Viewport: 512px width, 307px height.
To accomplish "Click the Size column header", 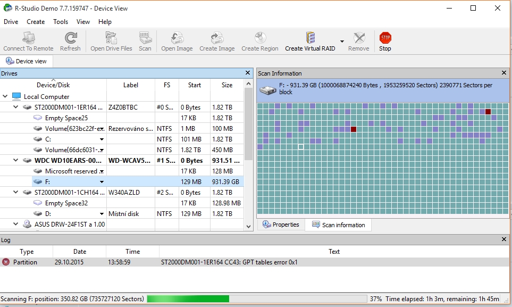I will [x=227, y=85].
